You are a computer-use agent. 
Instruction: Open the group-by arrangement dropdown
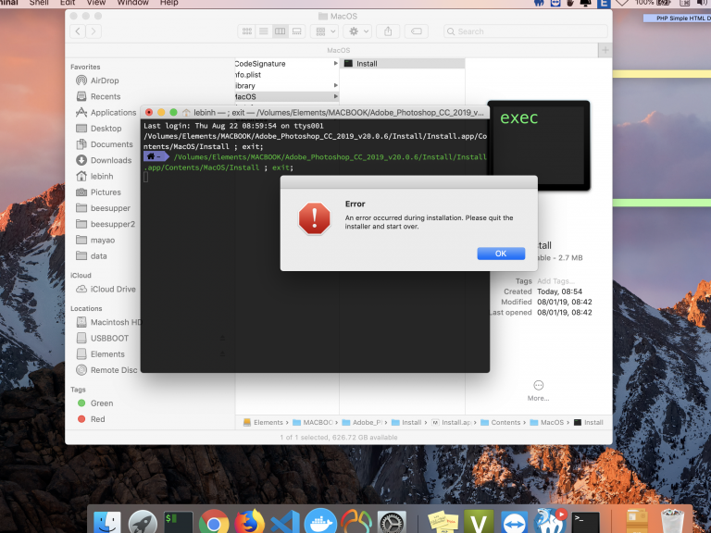pos(325,31)
